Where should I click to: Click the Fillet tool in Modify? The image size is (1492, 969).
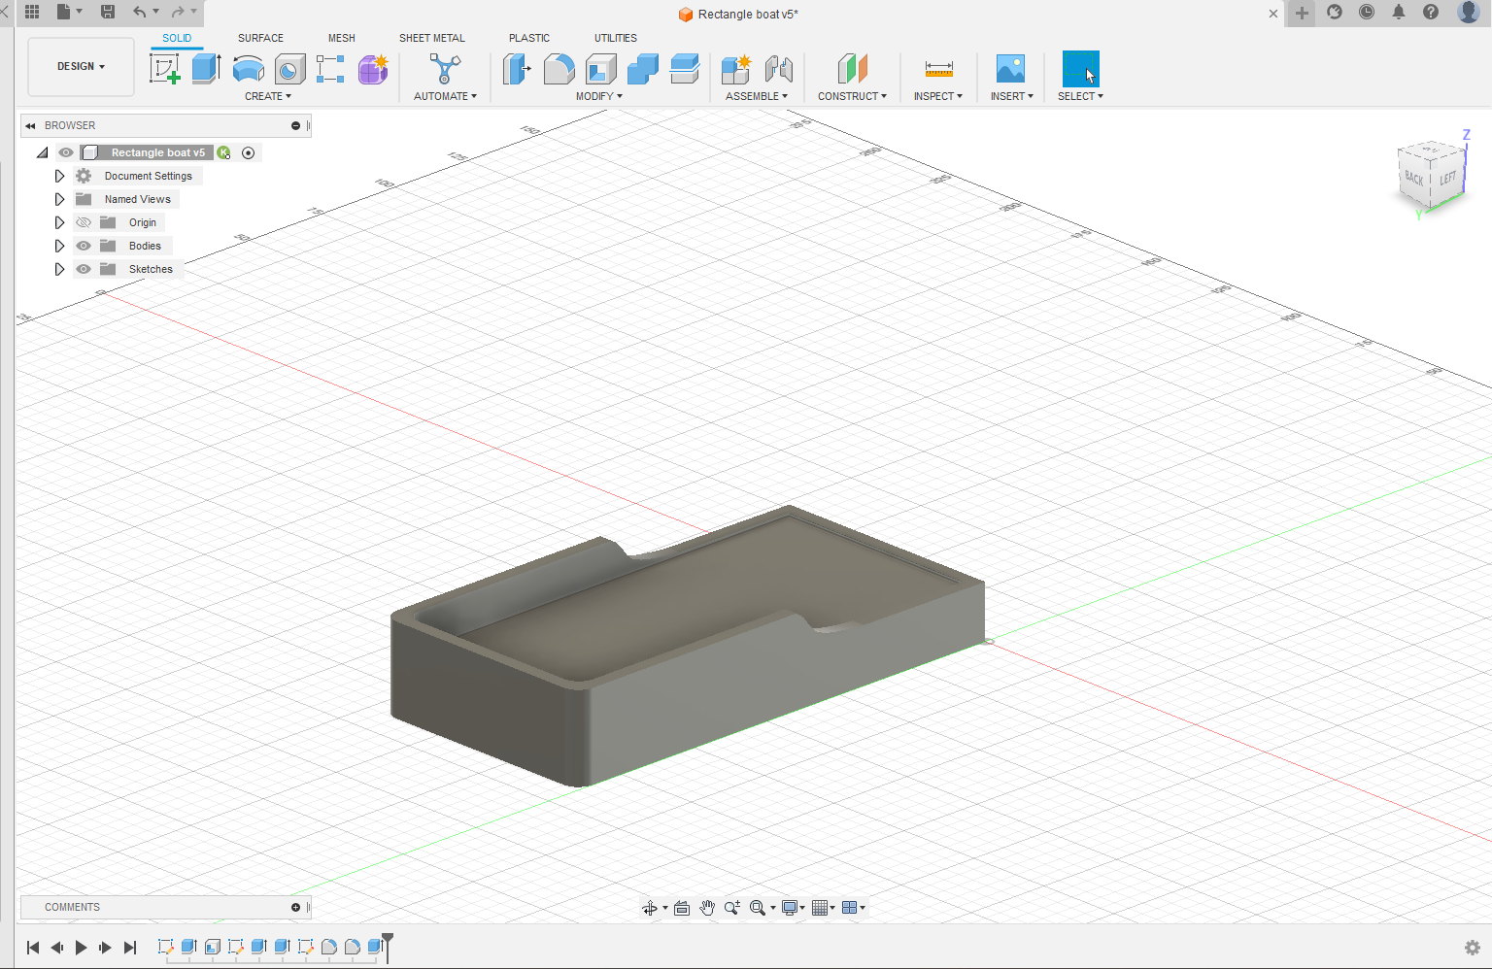(559, 69)
